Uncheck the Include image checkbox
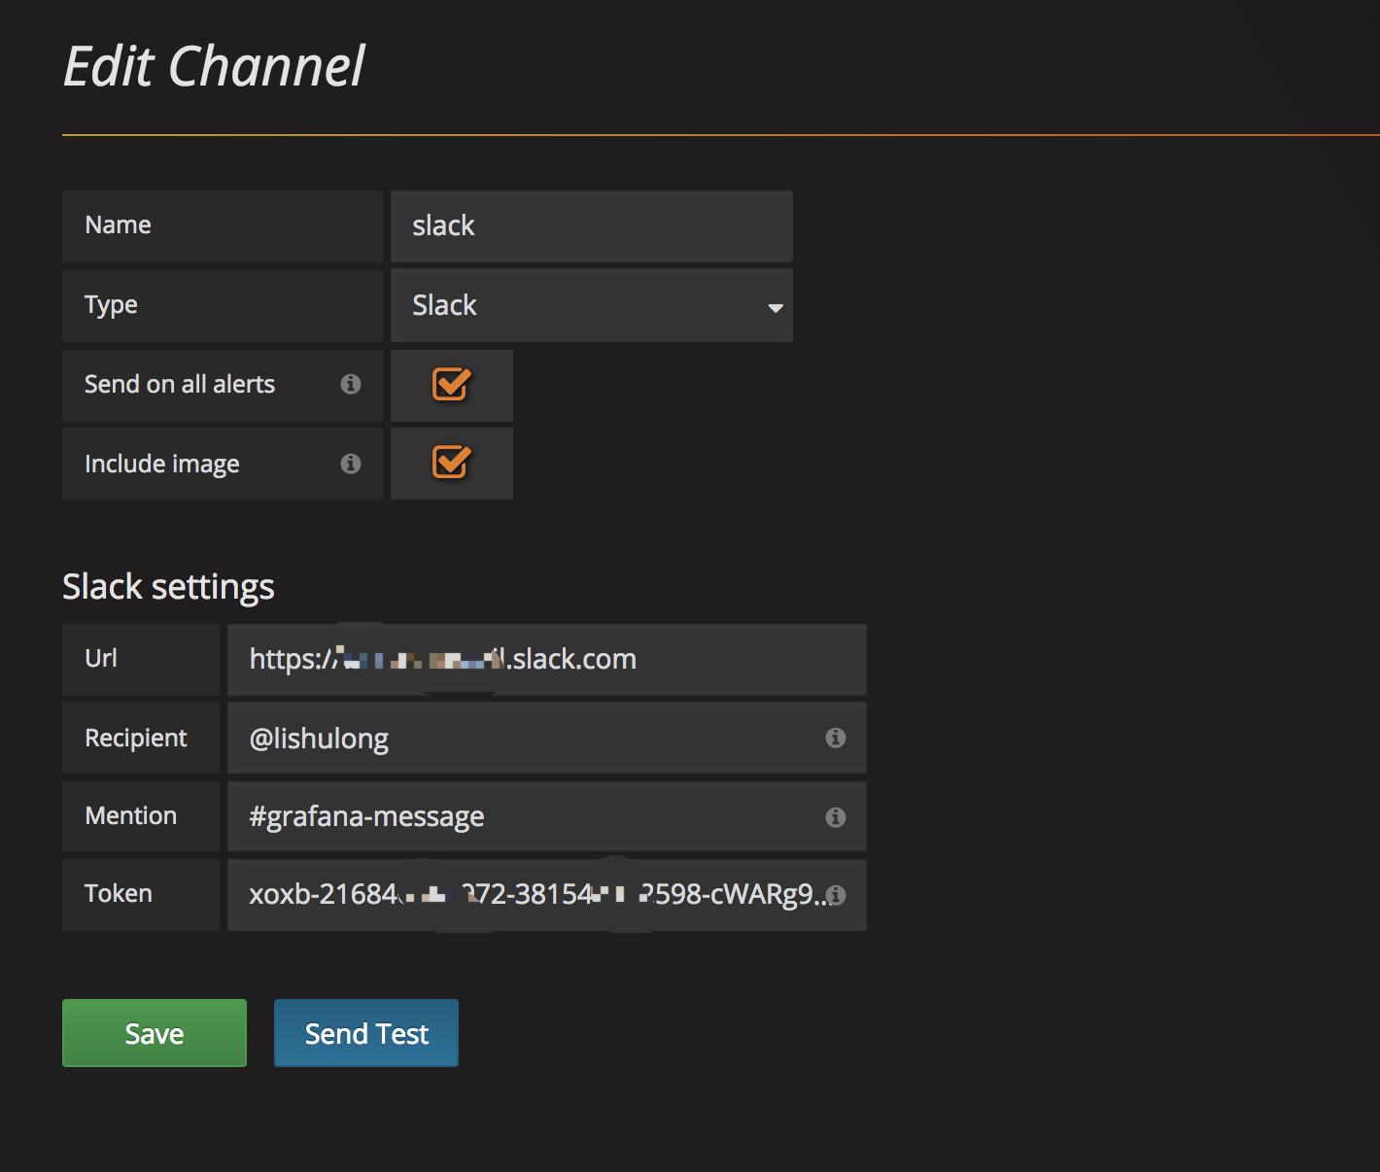 [x=451, y=463]
